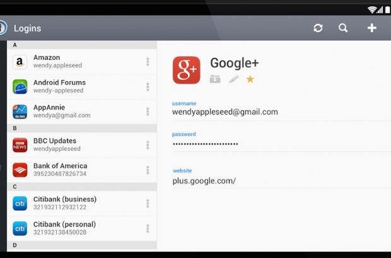Tap the 1Password app logo icon
This screenshot has height=258, width=391.
(x=3, y=28)
